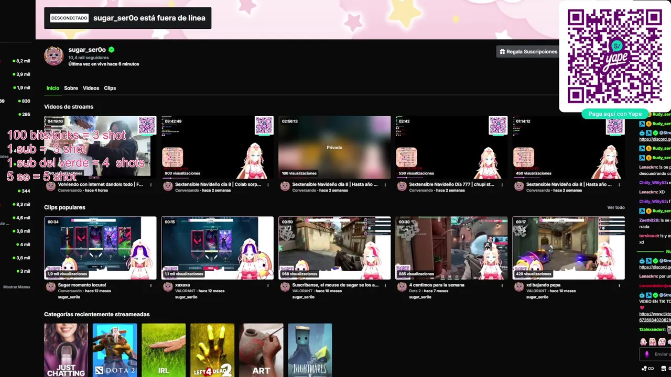Click channel avatar beside 'xaxaxa' clip
Viewport: 671px width, 377px height.
[168, 286]
